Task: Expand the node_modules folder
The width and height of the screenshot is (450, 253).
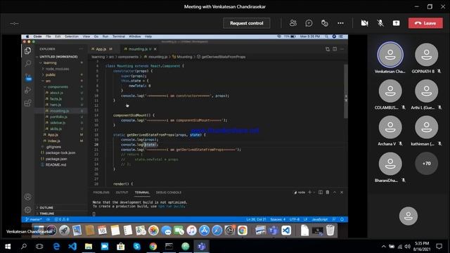Action: point(57,69)
